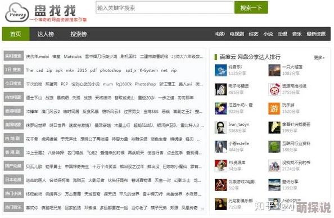
Task: Click the apk keyword link
Action: point(59,70)
